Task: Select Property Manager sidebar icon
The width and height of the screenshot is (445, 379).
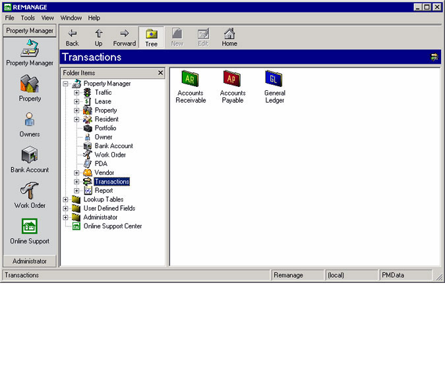Action: tap(30, 53)
